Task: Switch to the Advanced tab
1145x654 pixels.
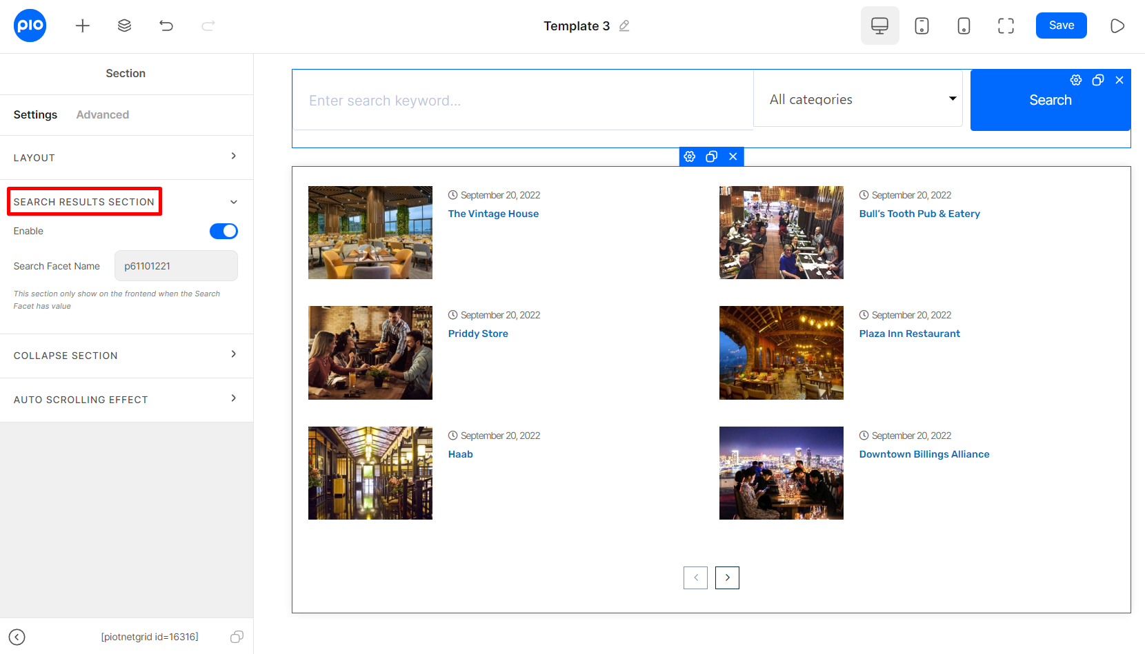Action: click(102, 114)
